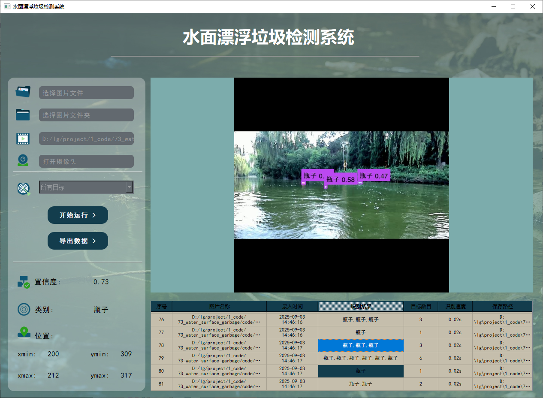Viewport: 543px width, 398px height.
Task: Click the 打开摄像头 field
Action: (86, 161)
